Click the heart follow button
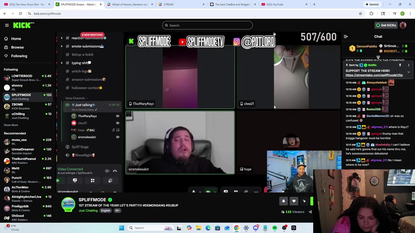This screenshot has height=233, width=415. click(x=294, y=201)
